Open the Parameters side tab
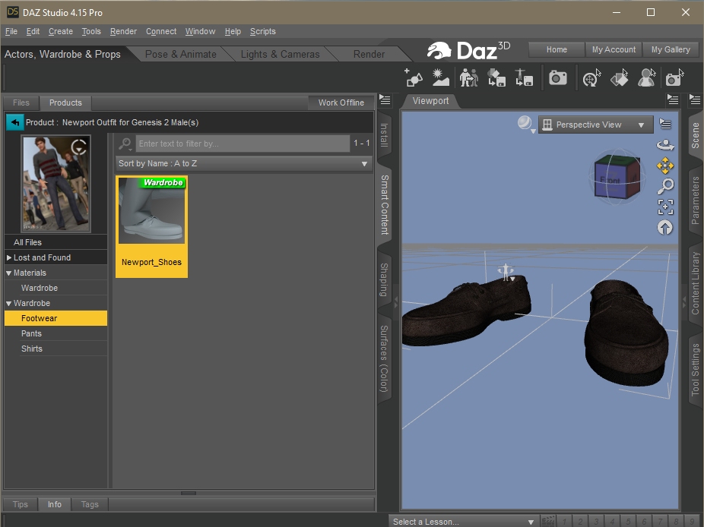 tap(696, 200)
